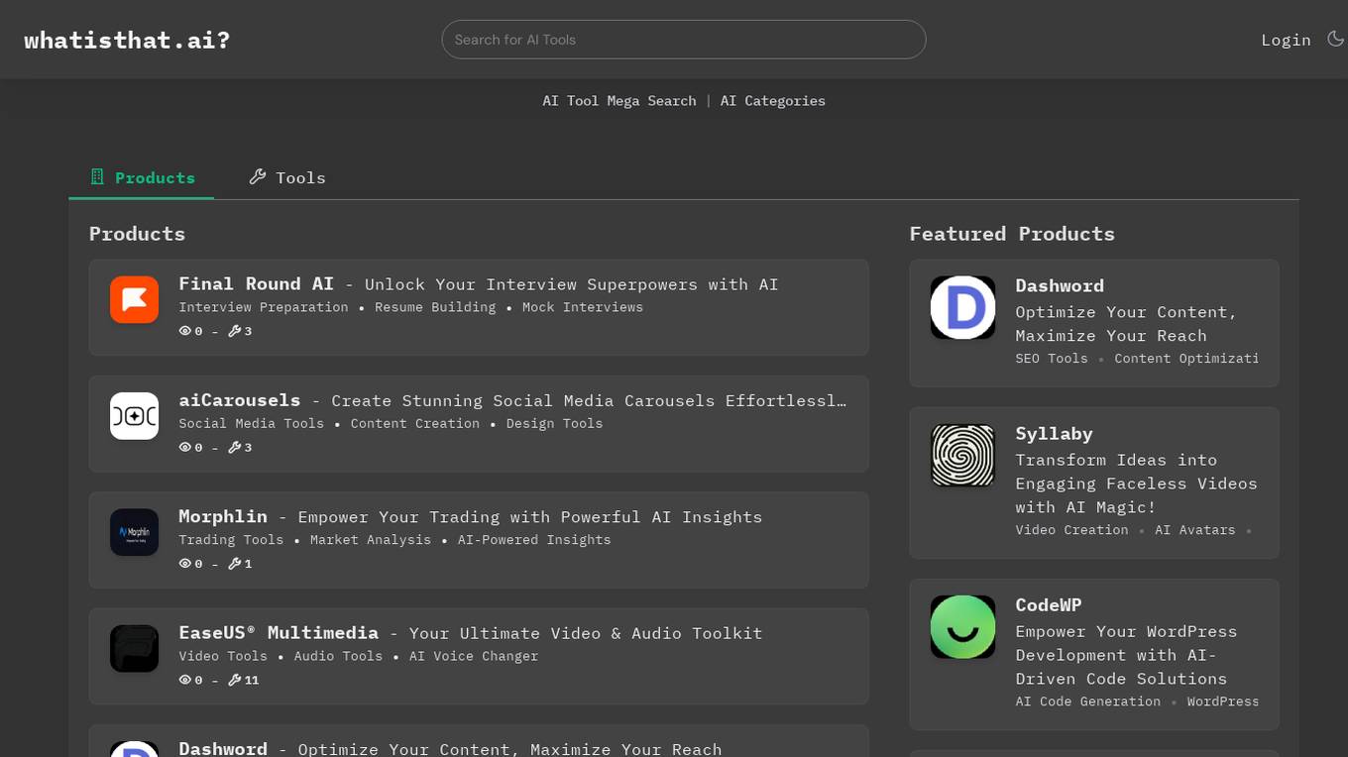Screen dimensions: 1348x757
Task: Click the views eye icon under EaseUS Multimedia
Action: [x=184, y=680]
